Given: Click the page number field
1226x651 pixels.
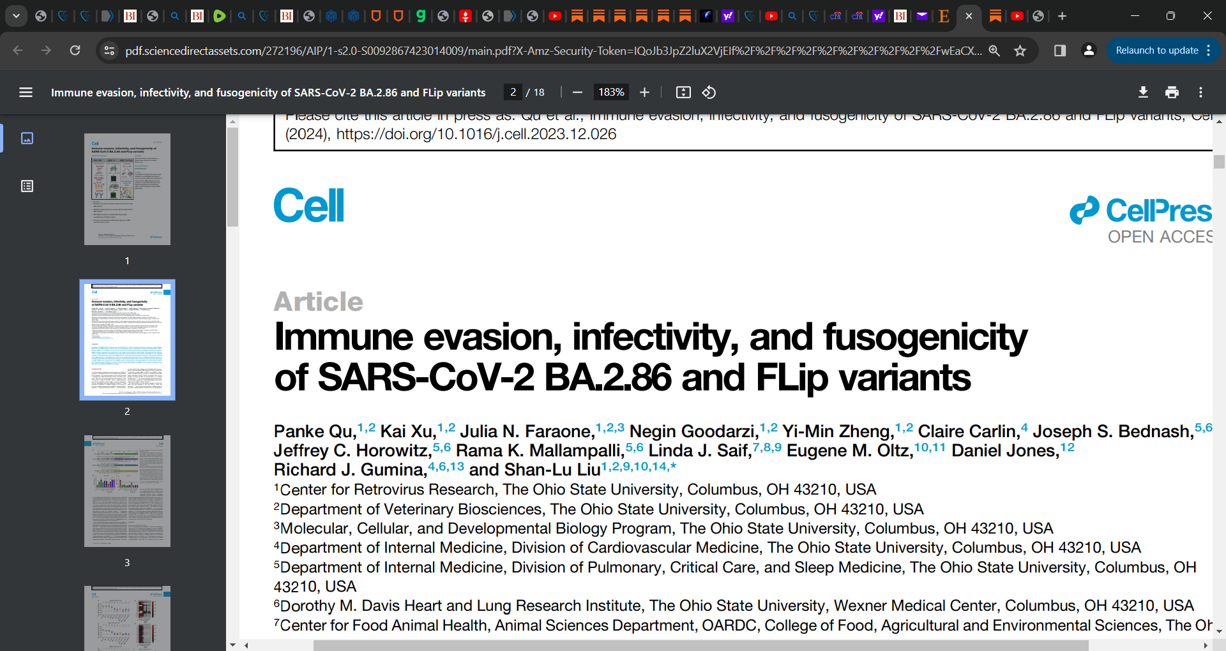Looking at the screenshot, I should pos(513,93).
